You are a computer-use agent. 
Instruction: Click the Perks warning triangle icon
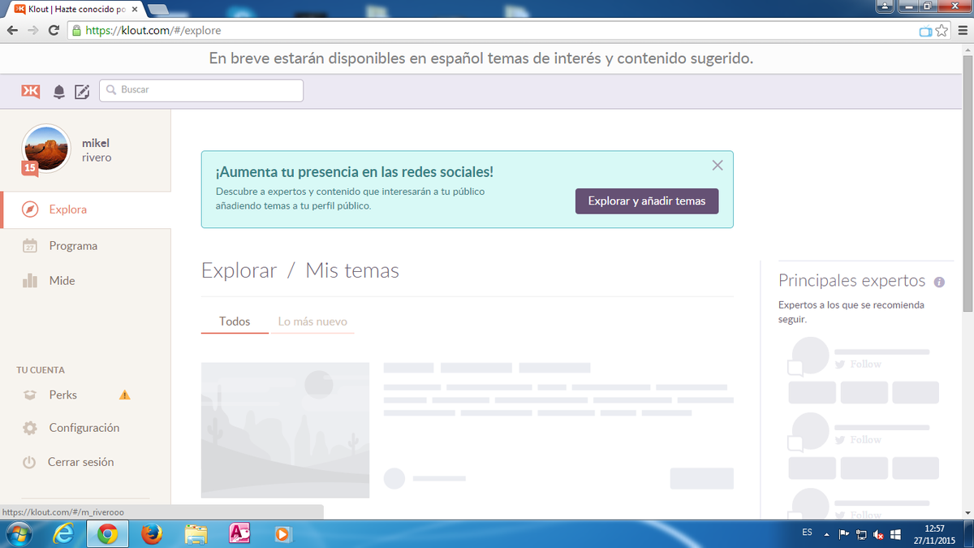click(124, 395)
